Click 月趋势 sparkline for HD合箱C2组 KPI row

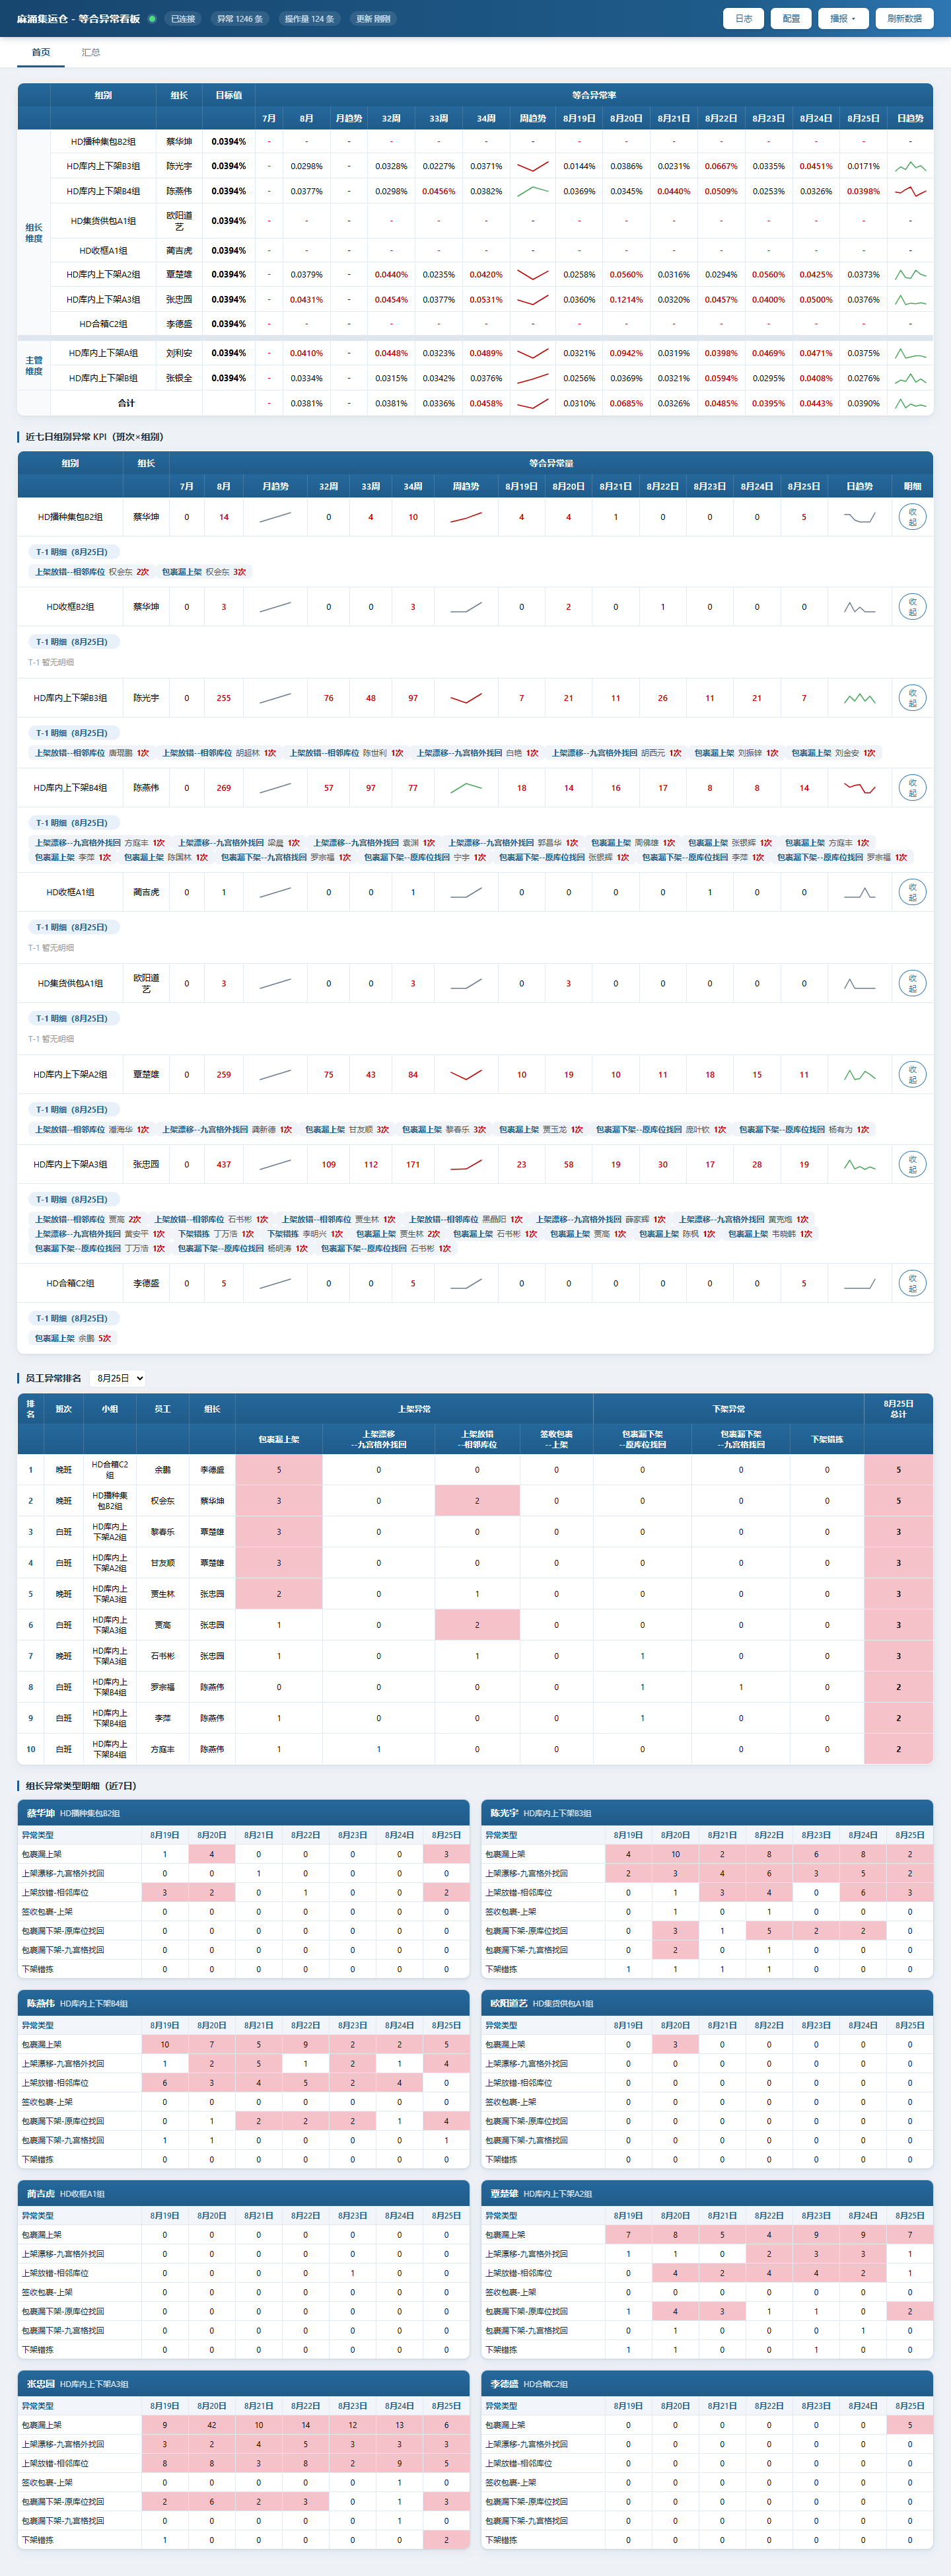tap(275, 1283)
